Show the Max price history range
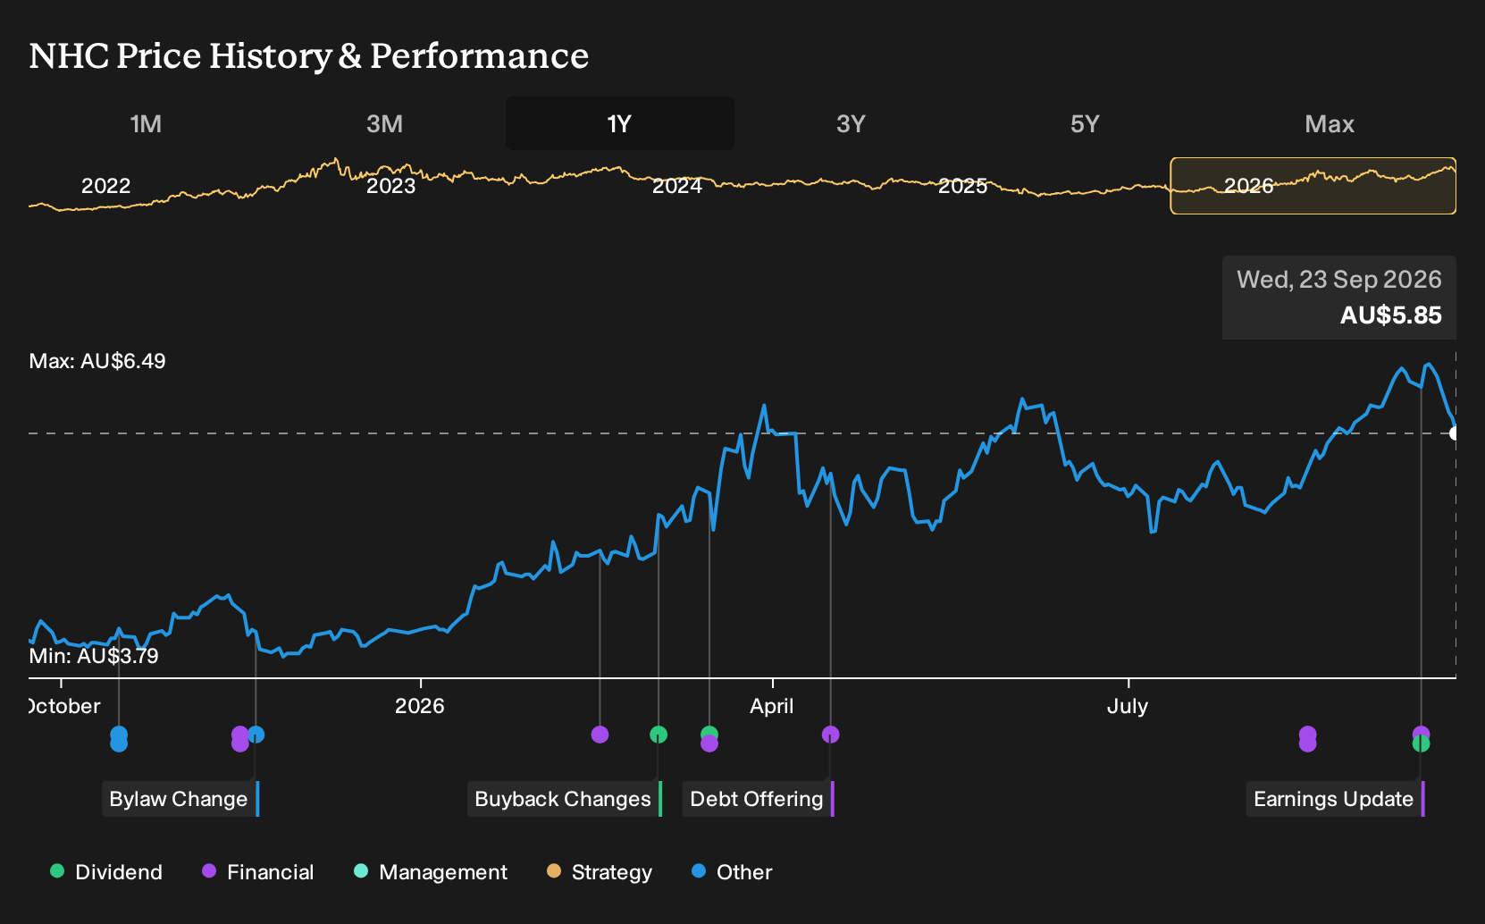This screenshot has width=1485, height=924. click(1330, 123)
